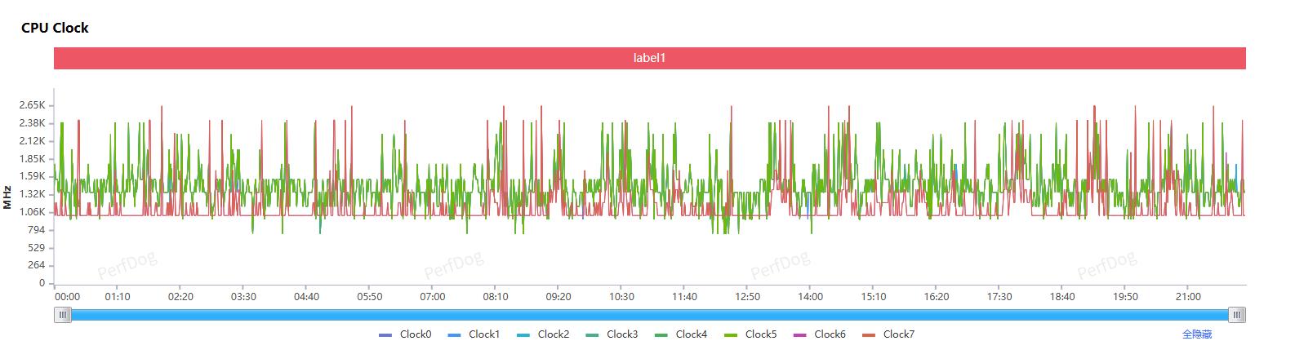The image size is (1295, 363).
Task: Click the right handle of range slider
Action: pos(1237,315)
